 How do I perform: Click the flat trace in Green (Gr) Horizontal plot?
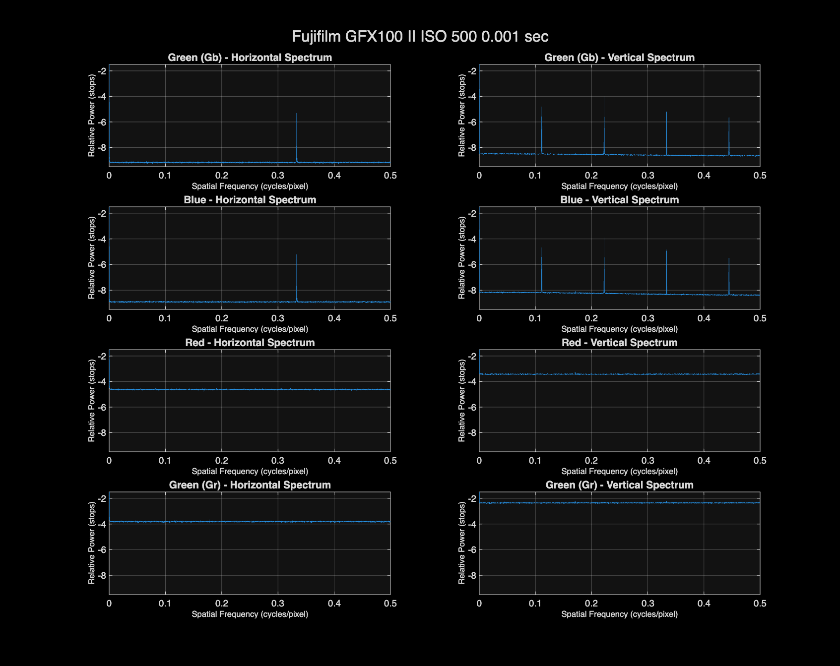(x=250, y=522)
